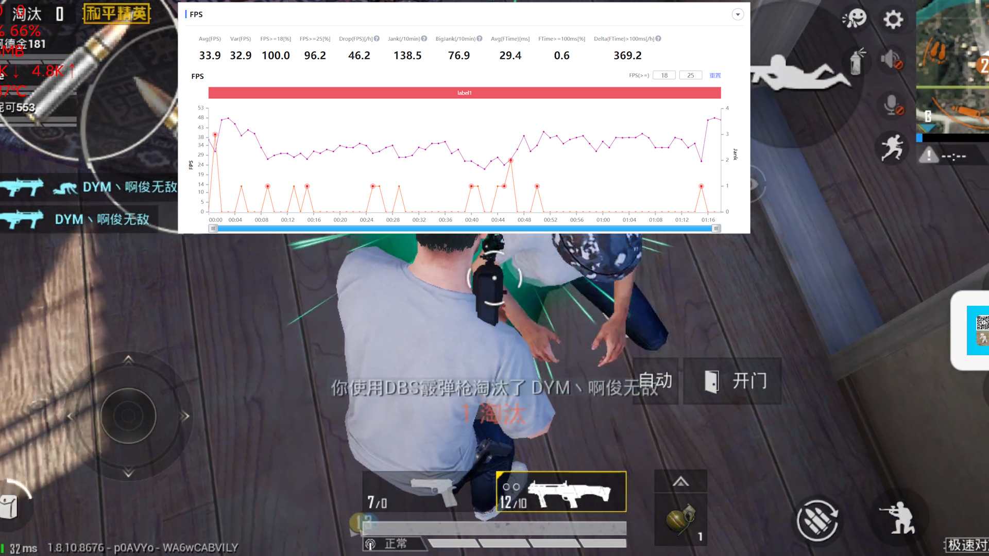Select the spray paint can icon

(857, 61)
